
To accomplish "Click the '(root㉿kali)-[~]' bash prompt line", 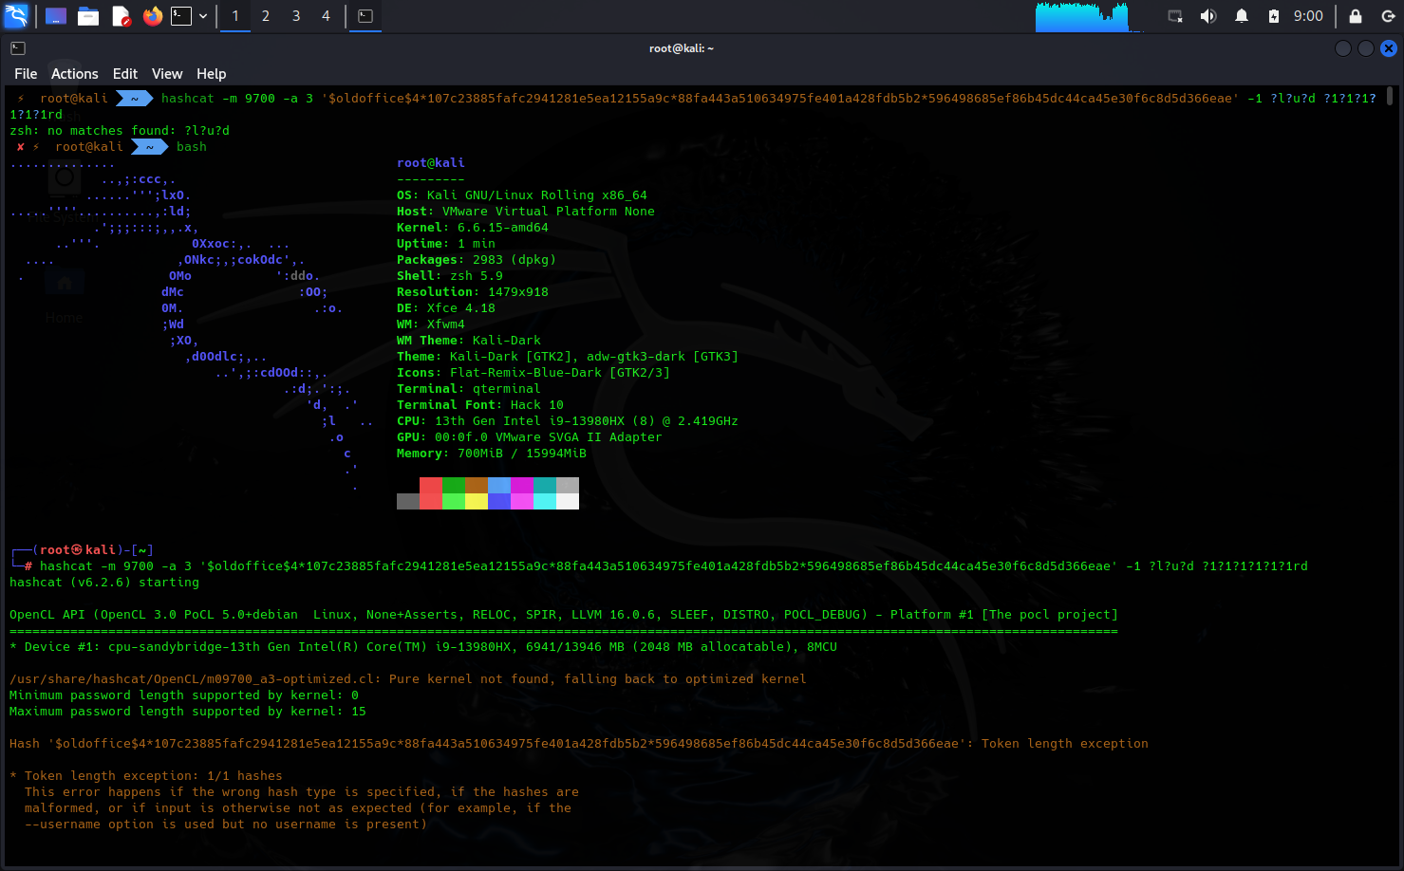I will pyautogui.click(x=82, y=550).
